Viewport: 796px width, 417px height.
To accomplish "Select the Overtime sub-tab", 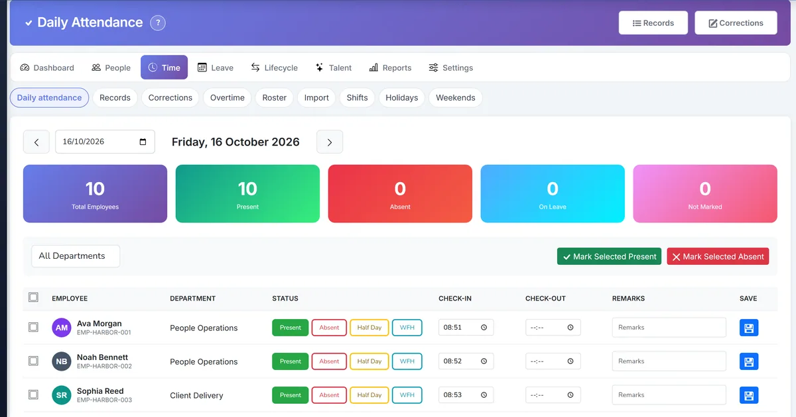I will 228,97.
